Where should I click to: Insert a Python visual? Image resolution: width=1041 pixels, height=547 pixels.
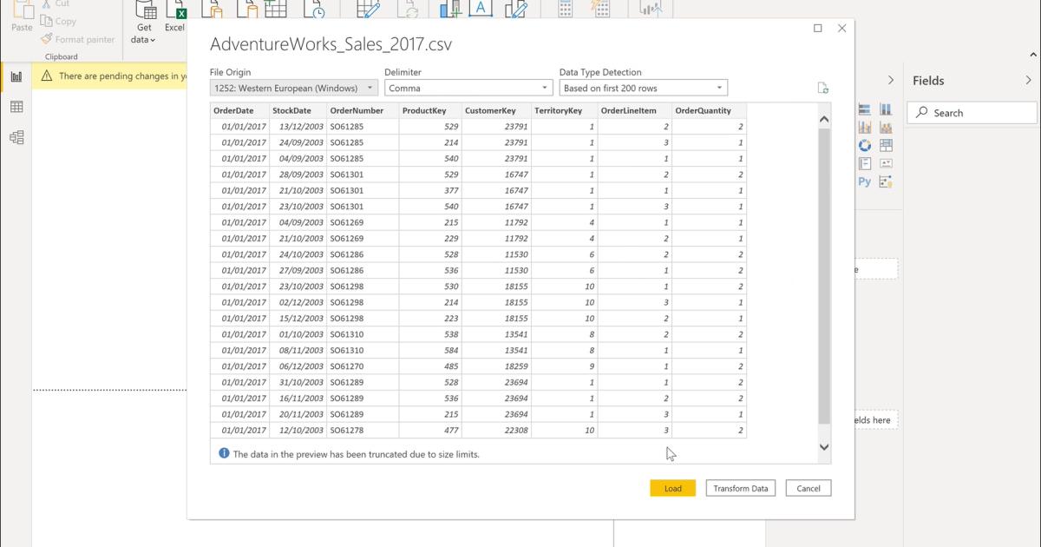click(x=864, y=181)
